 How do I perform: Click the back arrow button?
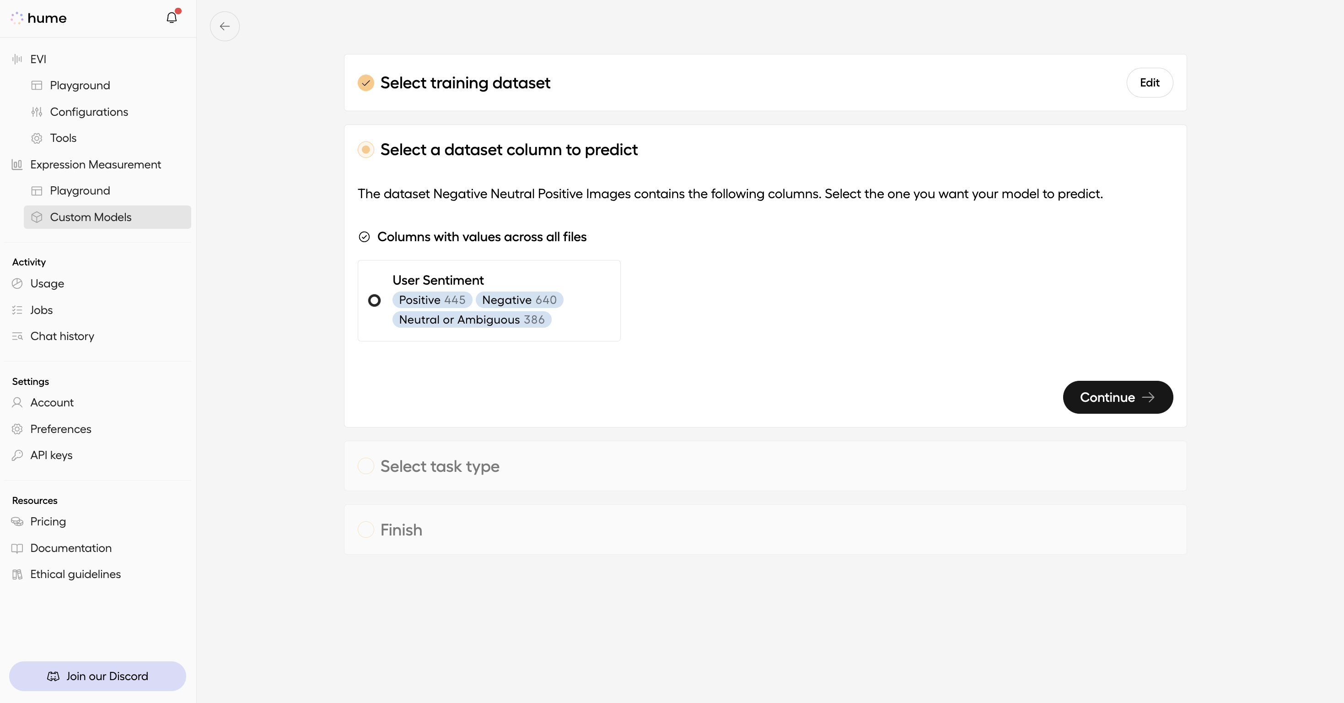pos(224,26)
